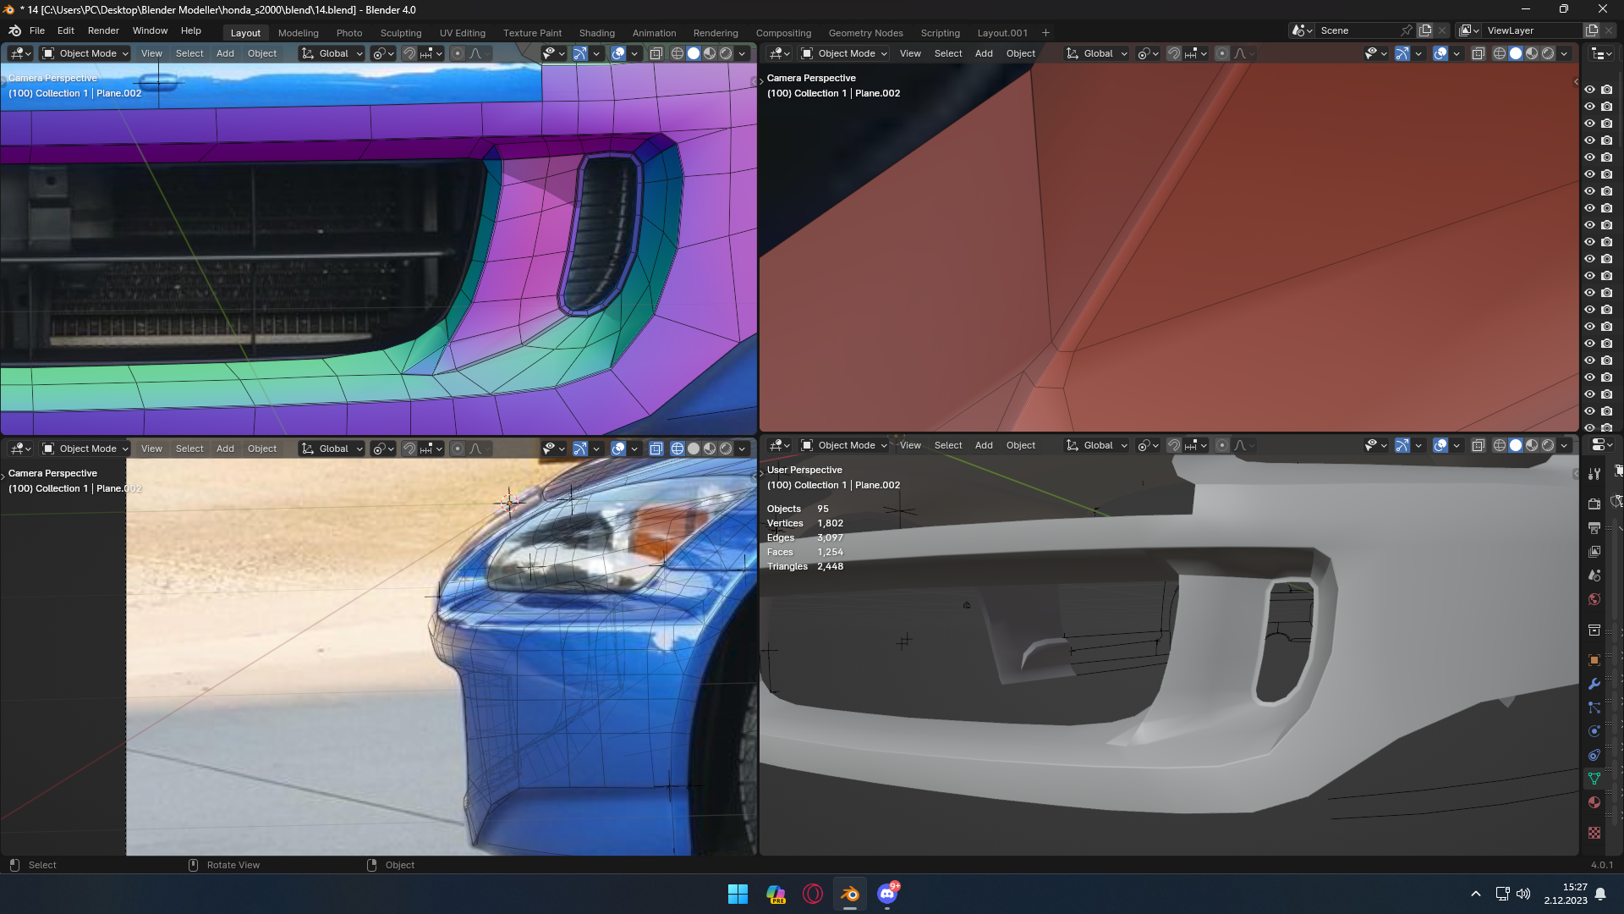Image resolution: width=1624 pixels, height=914 pixels.
Task: Open the Physics properties tab
Action: coord(1594,731)
